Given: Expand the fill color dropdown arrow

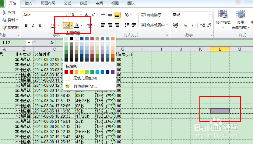Looking at the screenshot, I should click(71, 25).
